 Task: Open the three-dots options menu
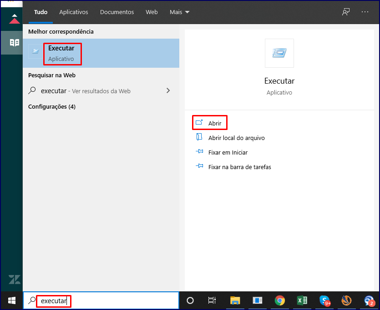[365, 12]
